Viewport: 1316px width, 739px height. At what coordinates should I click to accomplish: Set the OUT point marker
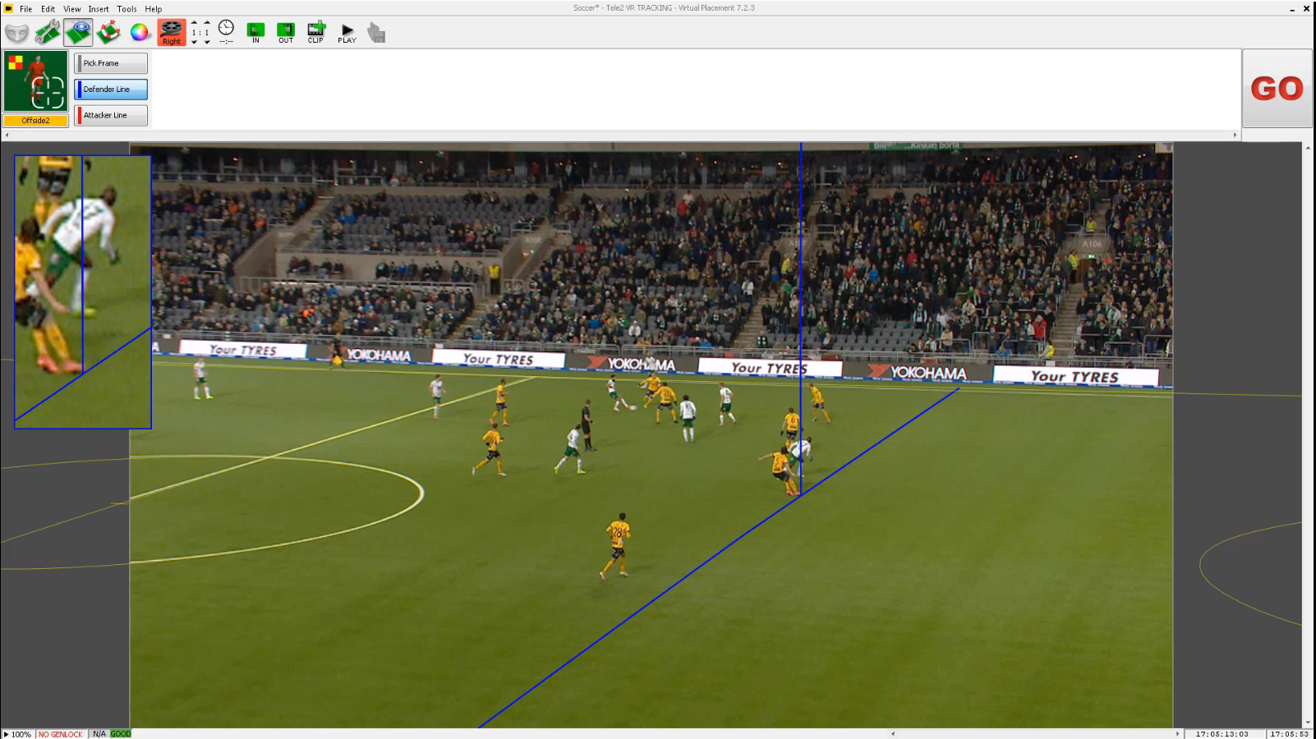click(285, 33)
